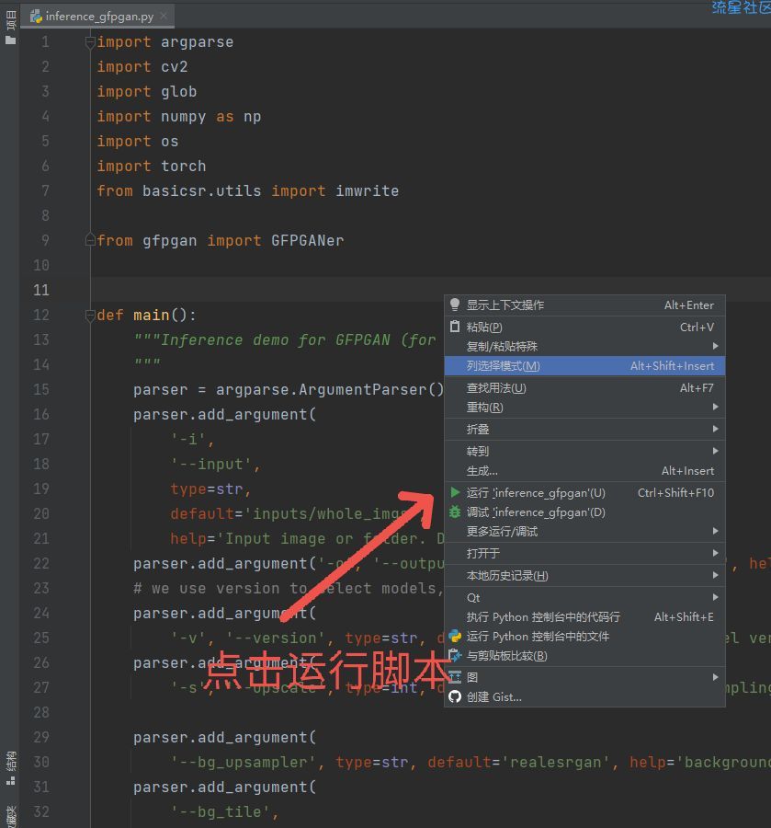The width and height of the screenshot is (771, 828).
Task: Click the Compare with Clipboard icon
Action: (455, 656)
